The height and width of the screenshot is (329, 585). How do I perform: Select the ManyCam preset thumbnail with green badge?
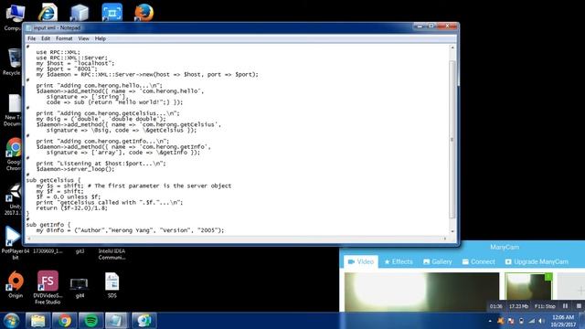point(528,286)
